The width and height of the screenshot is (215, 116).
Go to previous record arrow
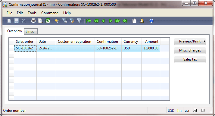(103, 21)
